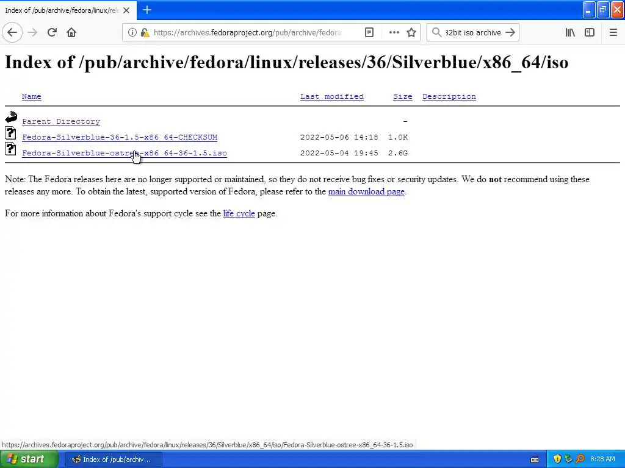Open the Library bookmarks and history

(570, 32)
